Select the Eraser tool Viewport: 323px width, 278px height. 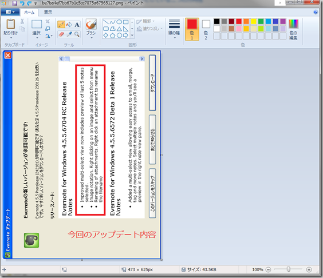click(x=61, y=34)
